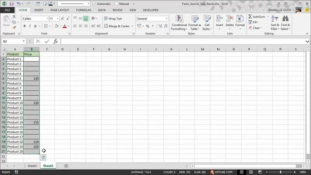Switch to DEVELOPER ribbon tab
311x175 pixels.
151,10
